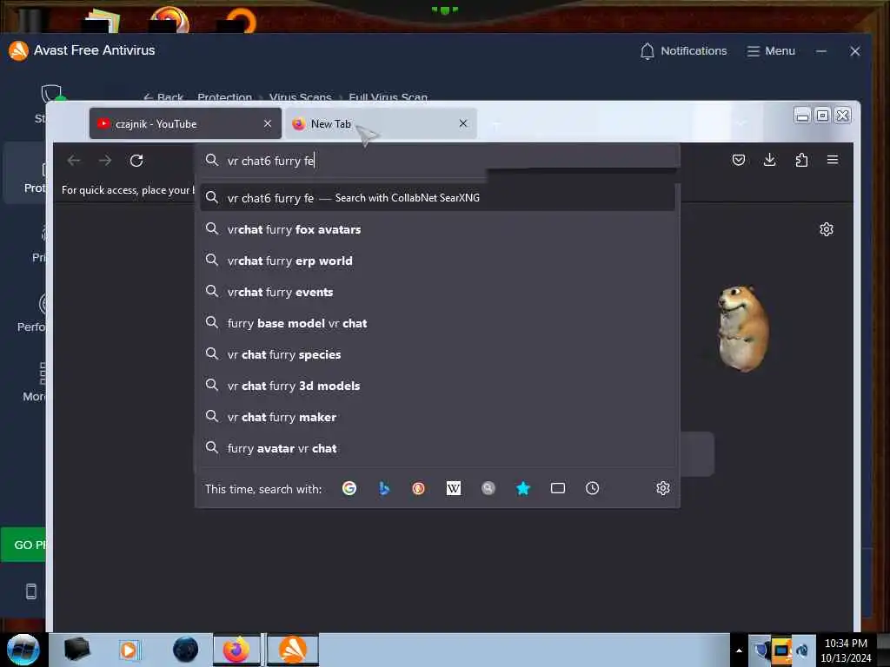Image resolution: width=890 pixels, height=667 pixels.
Task: Click the taskbar clock showing 10:34 PM
Action: 846,650
